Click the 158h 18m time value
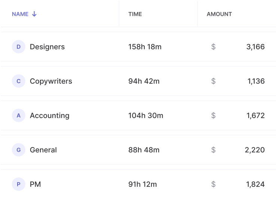This screenshot has height=198, width=276. pyautogui.click(x=145, y=47)
